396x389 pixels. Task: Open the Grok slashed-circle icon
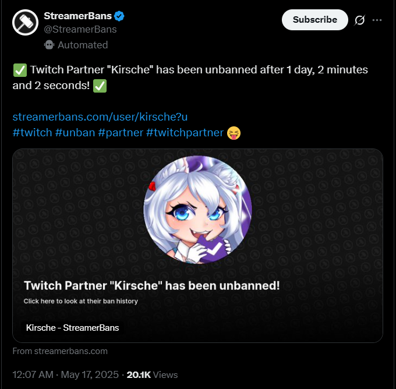pyautogui.click(x=359, y=20)
